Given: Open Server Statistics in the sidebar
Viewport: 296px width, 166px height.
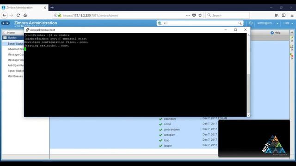Looking at the screenshot, I should [15, 71].
